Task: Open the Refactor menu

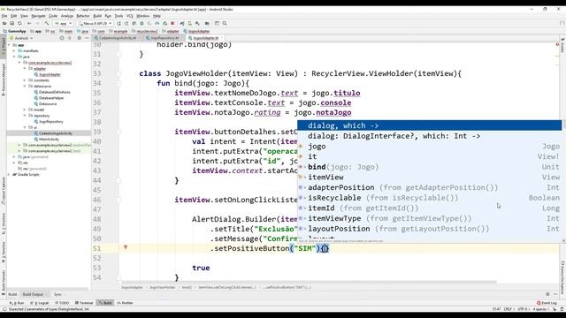Action: click(82, 16)
